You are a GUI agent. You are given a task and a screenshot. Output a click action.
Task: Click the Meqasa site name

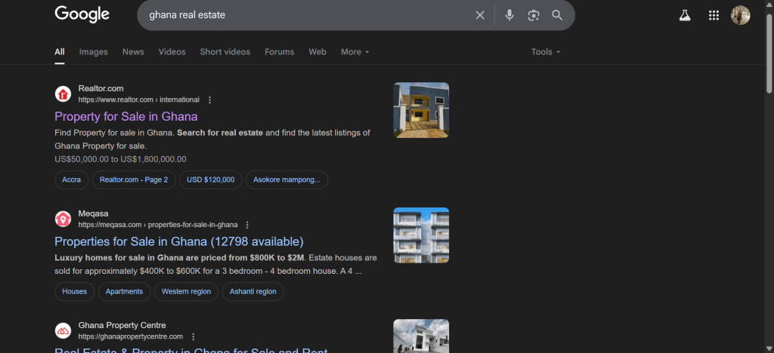[x=93, y=213]
